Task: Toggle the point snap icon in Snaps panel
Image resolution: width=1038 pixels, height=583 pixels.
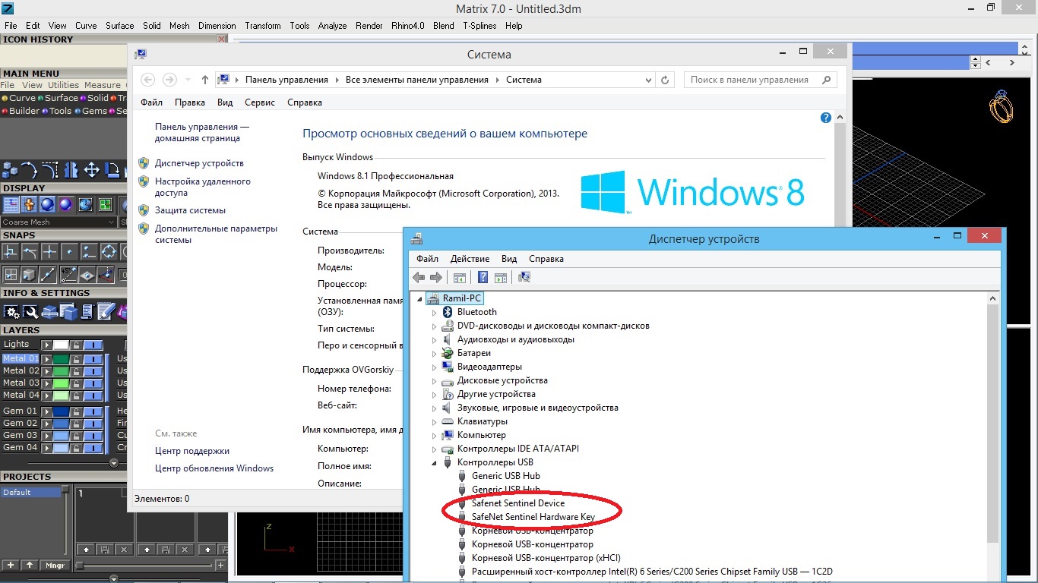Action: pyautogui.click(x=69, y=251)
